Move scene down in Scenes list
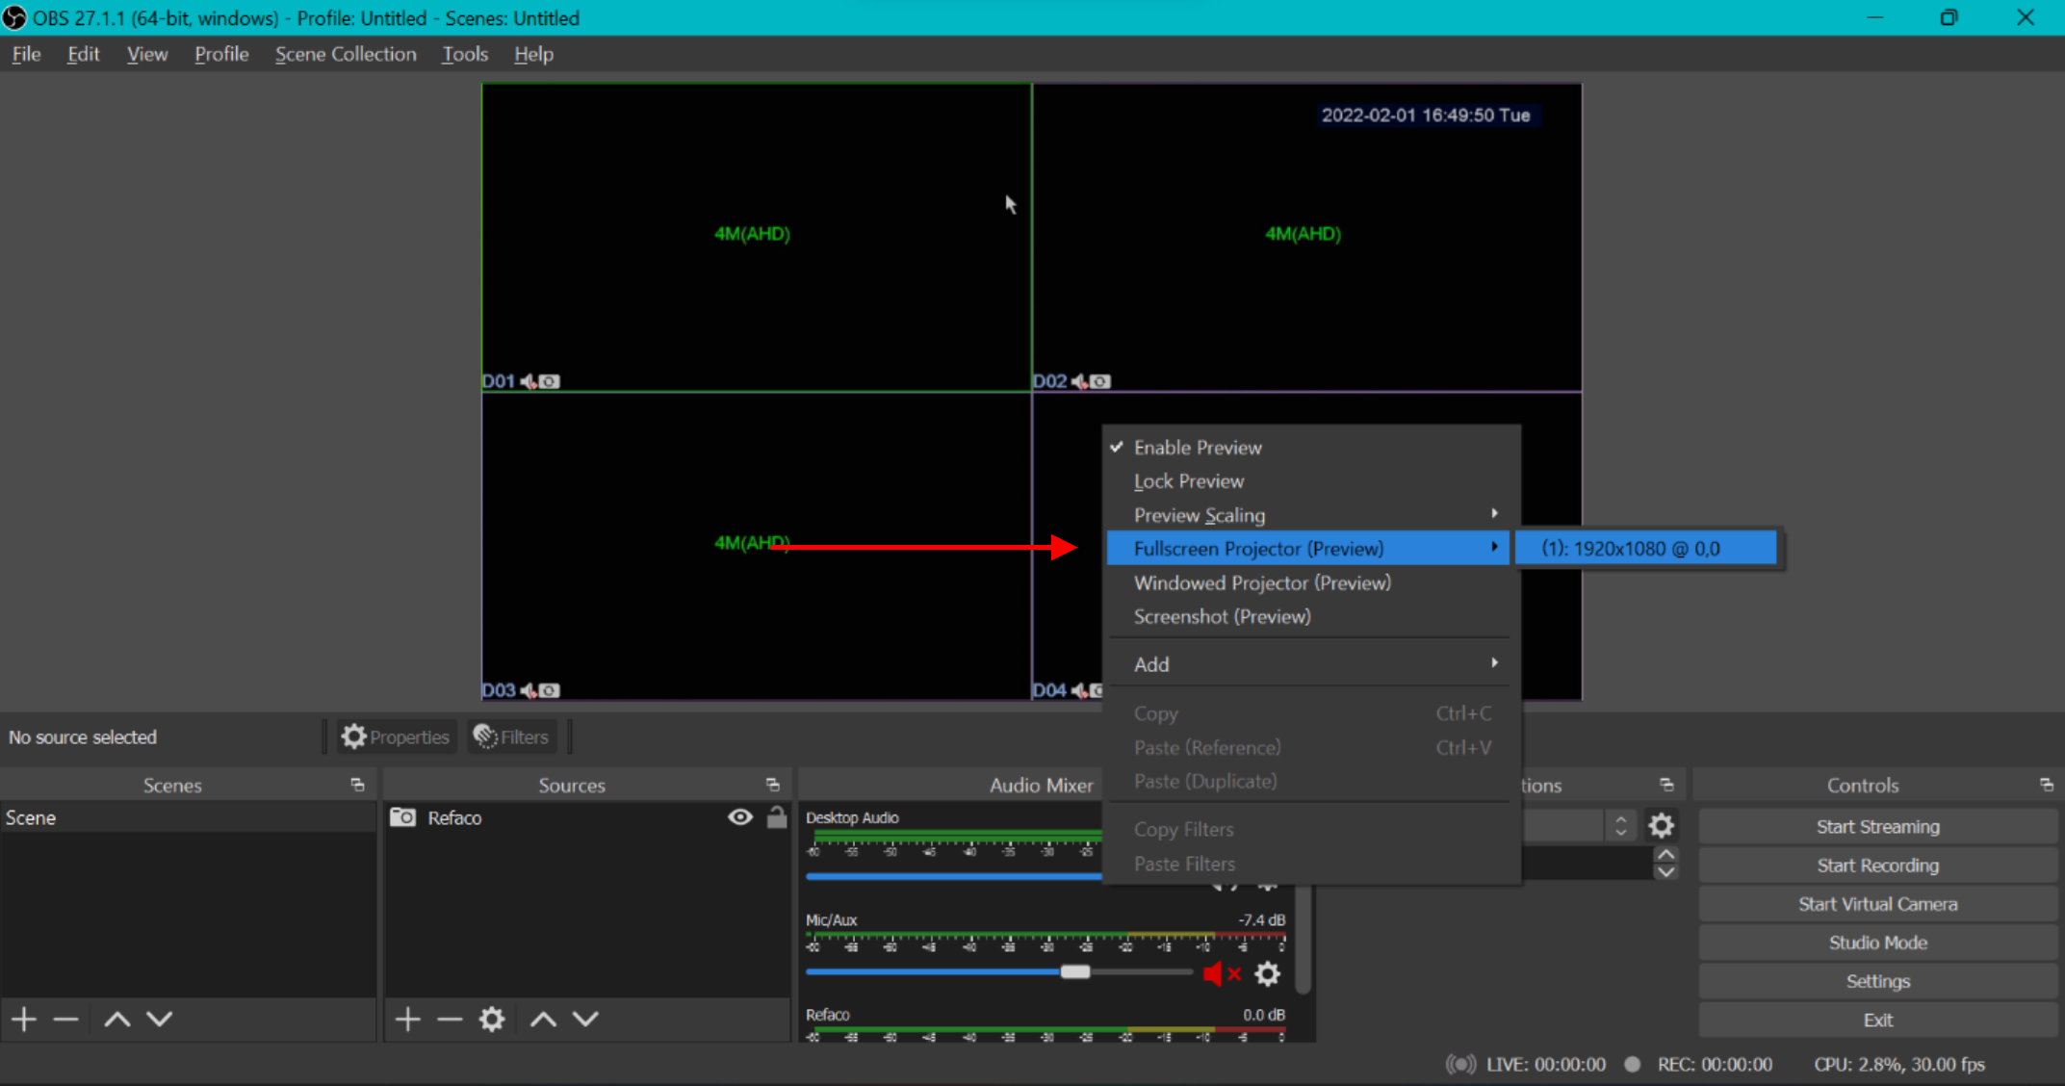Screen dimensions: 2065x1086 pos(160,1019)
